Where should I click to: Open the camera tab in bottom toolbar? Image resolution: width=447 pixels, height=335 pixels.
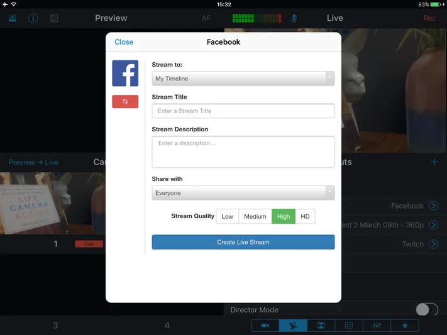(x=265, y=326)
